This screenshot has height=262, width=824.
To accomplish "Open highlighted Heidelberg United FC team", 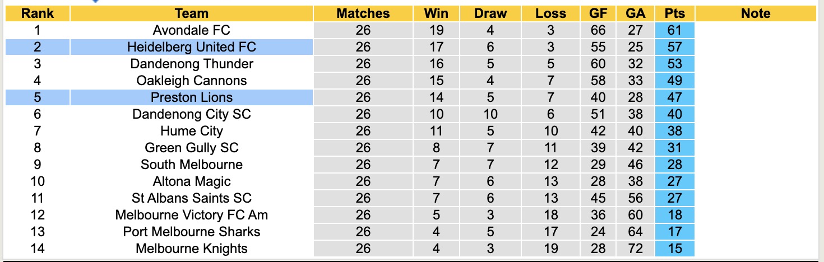I will tap(191, 47).
